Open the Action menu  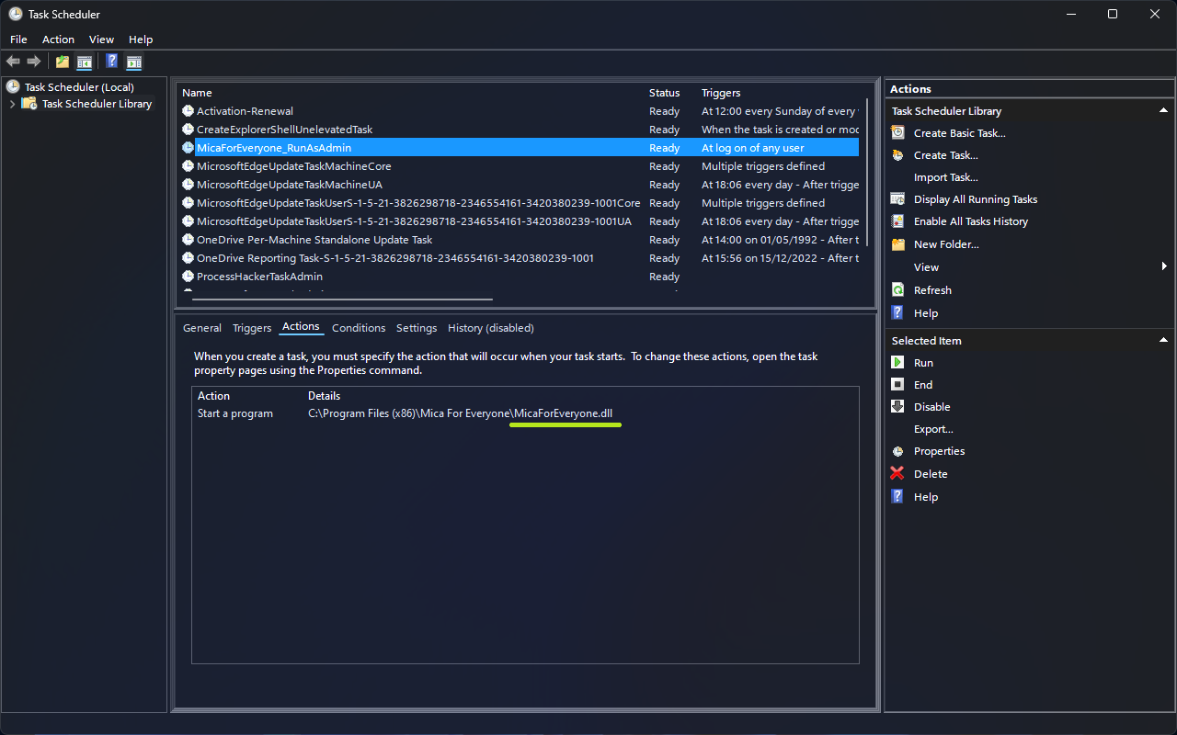[58, 39]
